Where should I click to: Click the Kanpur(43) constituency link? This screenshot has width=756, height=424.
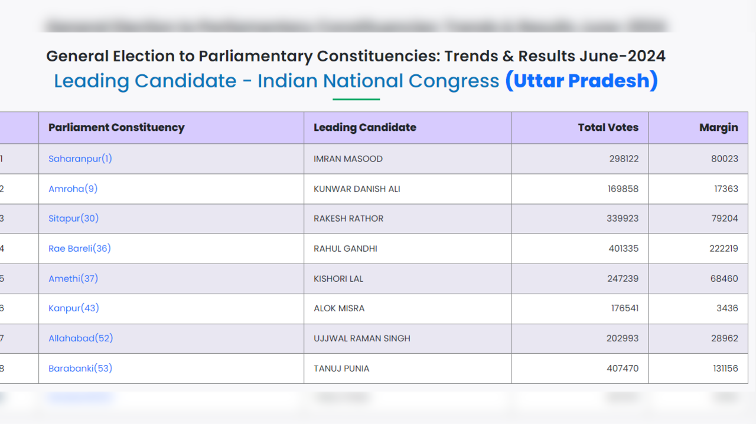[74, 308]
